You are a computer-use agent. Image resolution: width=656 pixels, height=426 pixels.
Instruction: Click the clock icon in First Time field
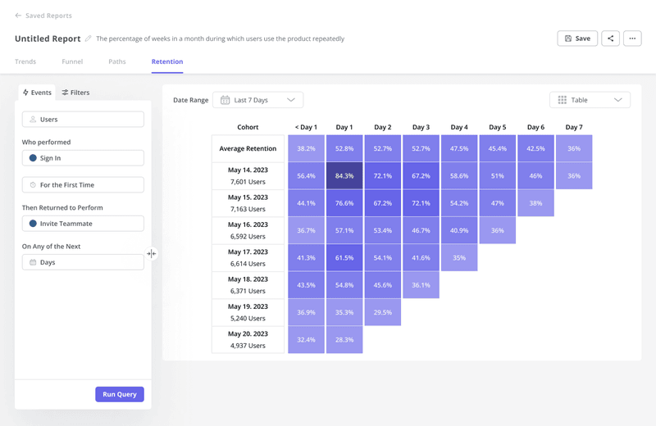33,185
